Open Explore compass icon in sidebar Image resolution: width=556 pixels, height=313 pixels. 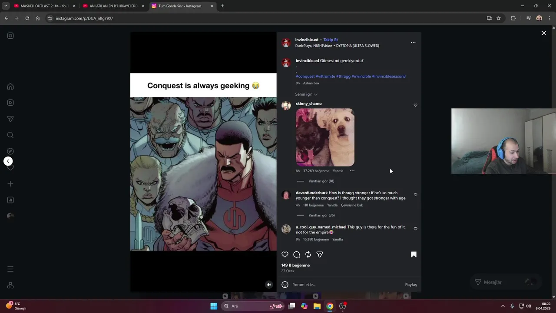coord(10,151)
